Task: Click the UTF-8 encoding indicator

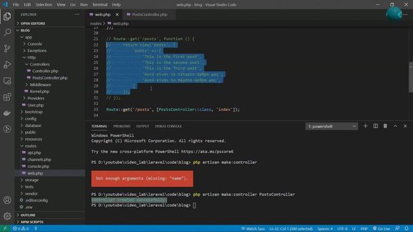Action: point(343,229)
